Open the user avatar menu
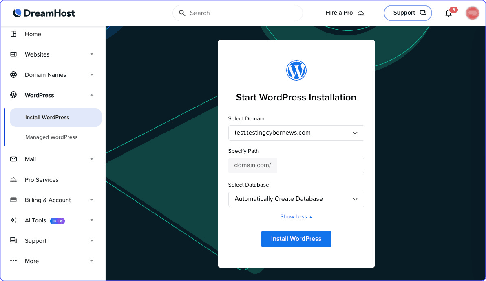Viewport: 486px width, 281px height. click(472, 13)
